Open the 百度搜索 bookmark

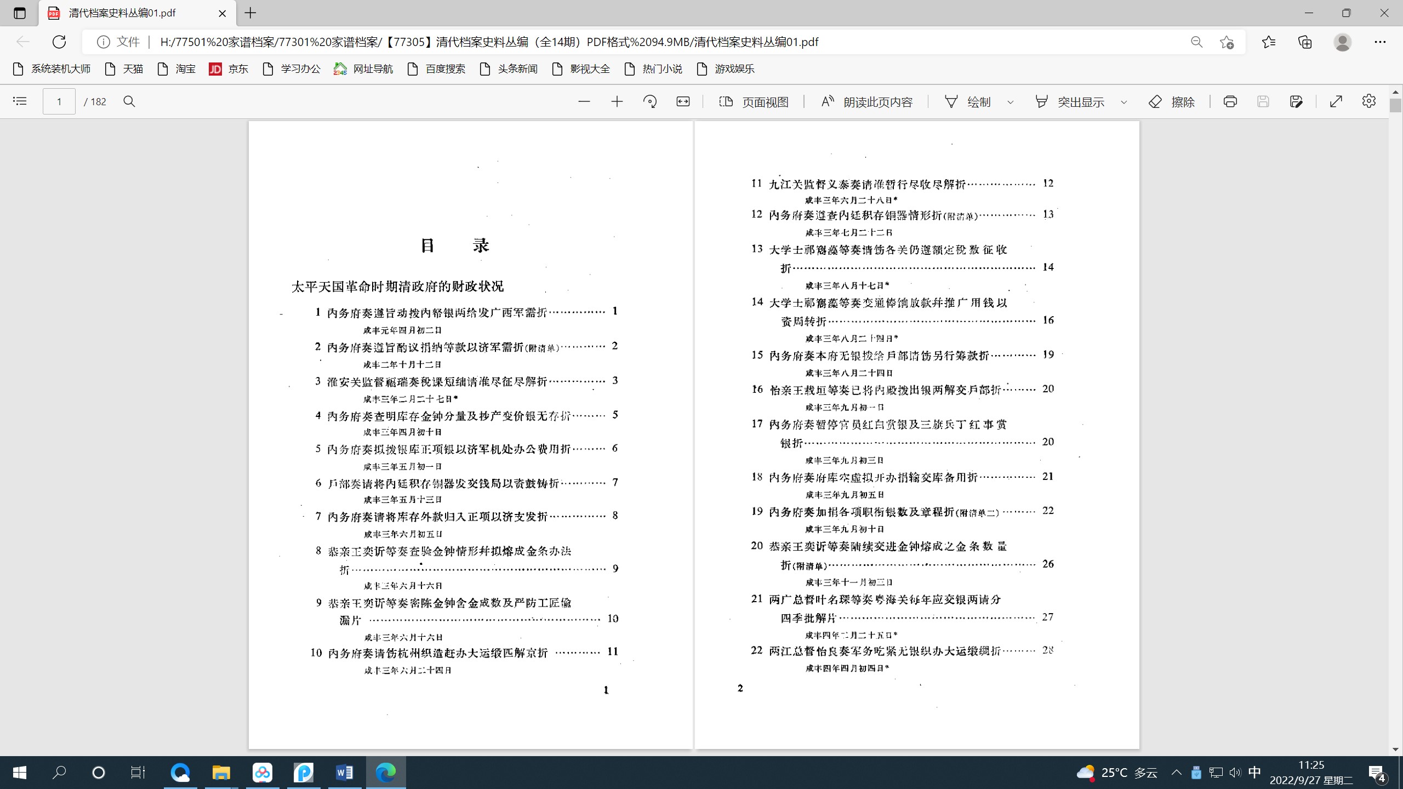pyautogui.click(x=436, y=68)
